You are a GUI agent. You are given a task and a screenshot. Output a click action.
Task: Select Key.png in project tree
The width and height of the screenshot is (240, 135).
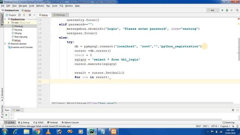18,30
